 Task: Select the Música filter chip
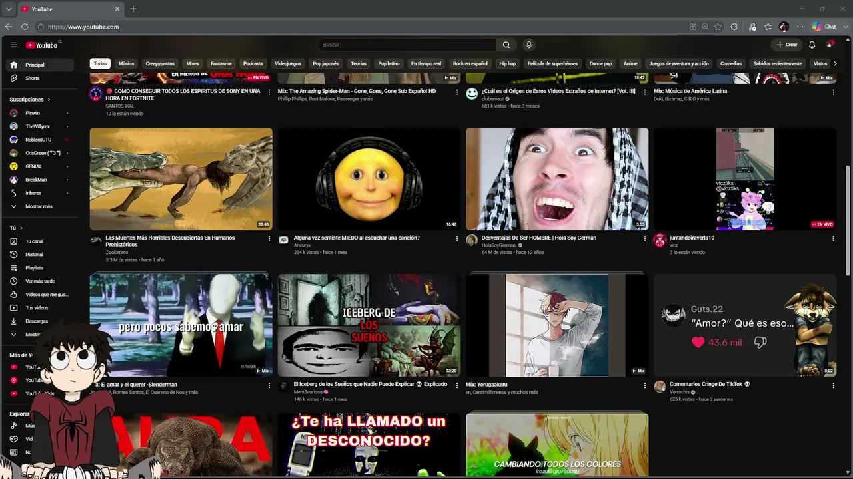coord(126,63)
